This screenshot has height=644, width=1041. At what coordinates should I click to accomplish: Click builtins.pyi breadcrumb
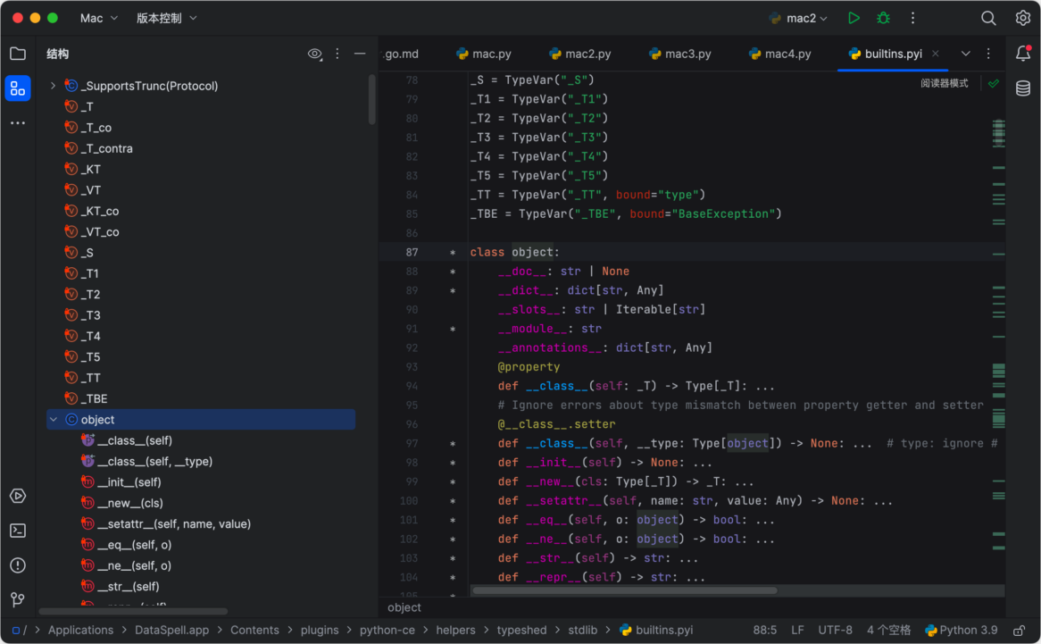(656, 630)
